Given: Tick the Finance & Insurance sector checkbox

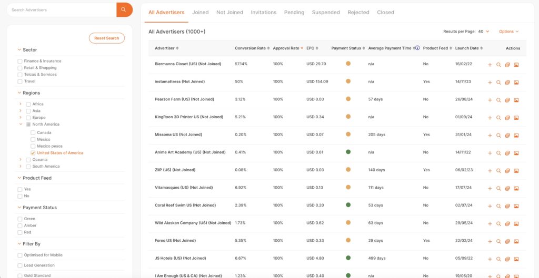Looking at the screenshot, I should (20, 61).
